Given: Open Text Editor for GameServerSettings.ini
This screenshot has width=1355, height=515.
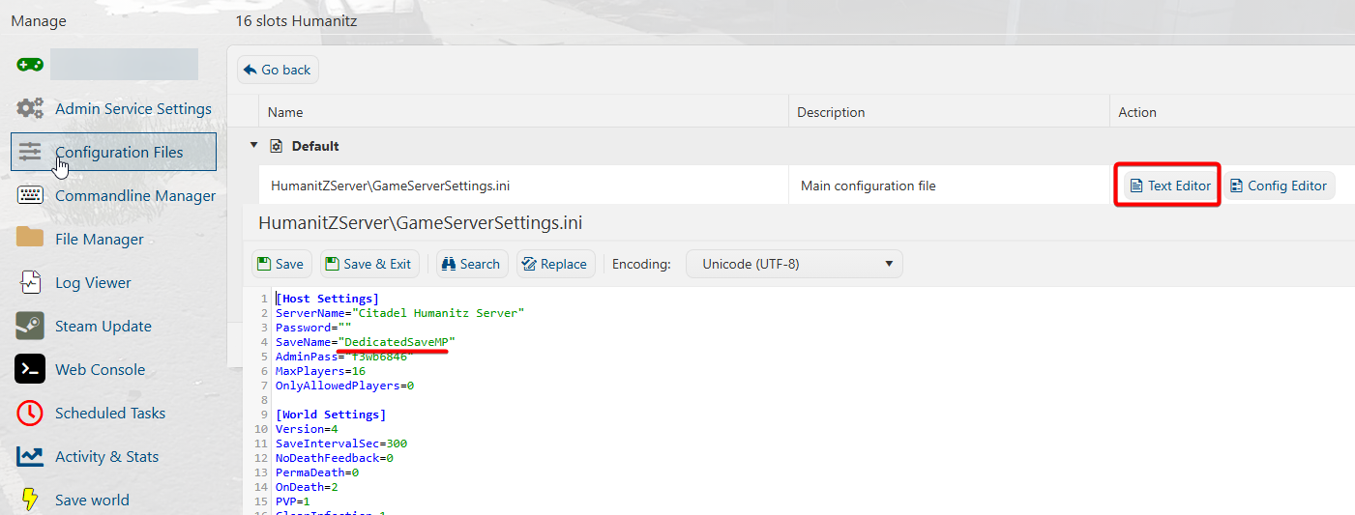Looking at the screenshot, I should pos(1170,186).
